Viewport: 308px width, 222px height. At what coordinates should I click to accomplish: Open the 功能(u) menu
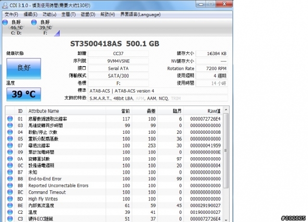pyautogui.click(x=49, y=14)
